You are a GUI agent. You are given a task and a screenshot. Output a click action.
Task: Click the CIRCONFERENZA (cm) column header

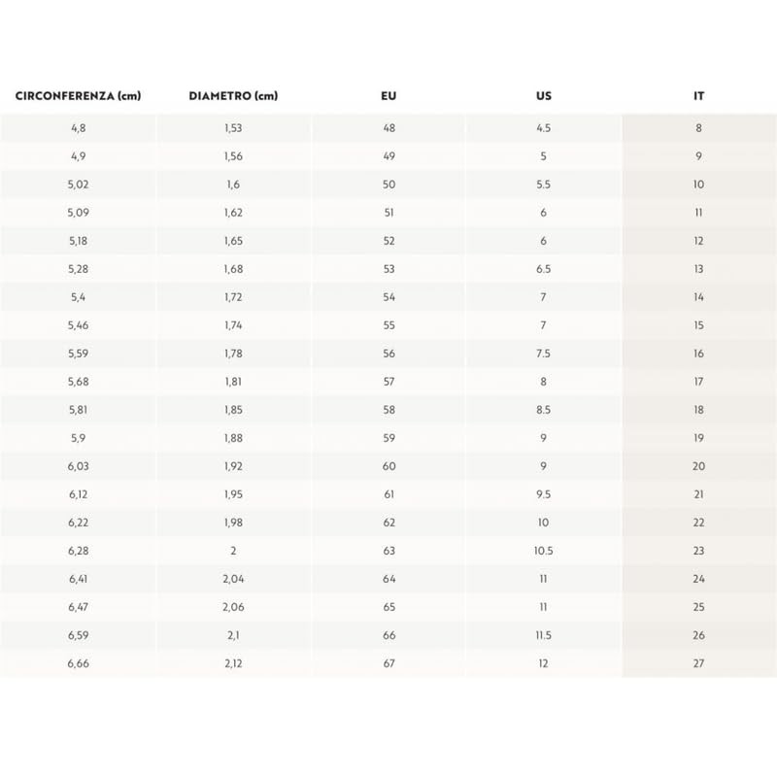[78, 96]
